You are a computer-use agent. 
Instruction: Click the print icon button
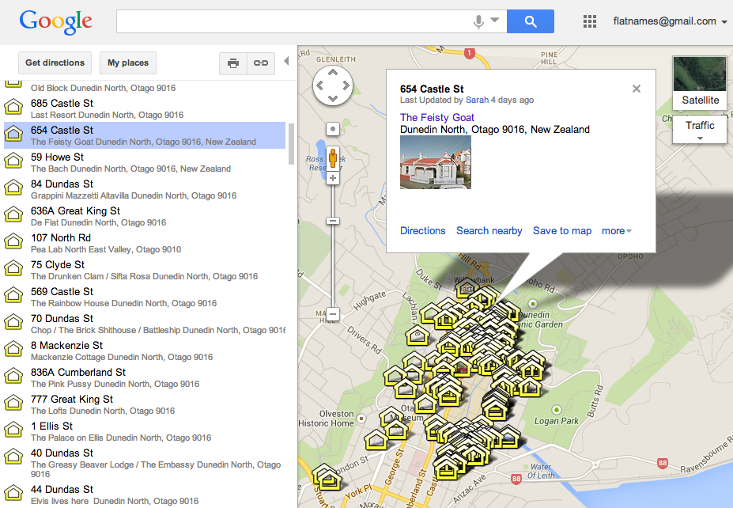[x=232, y=63]
